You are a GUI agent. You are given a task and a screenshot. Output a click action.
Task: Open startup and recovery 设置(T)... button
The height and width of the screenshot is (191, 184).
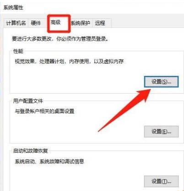161,181
